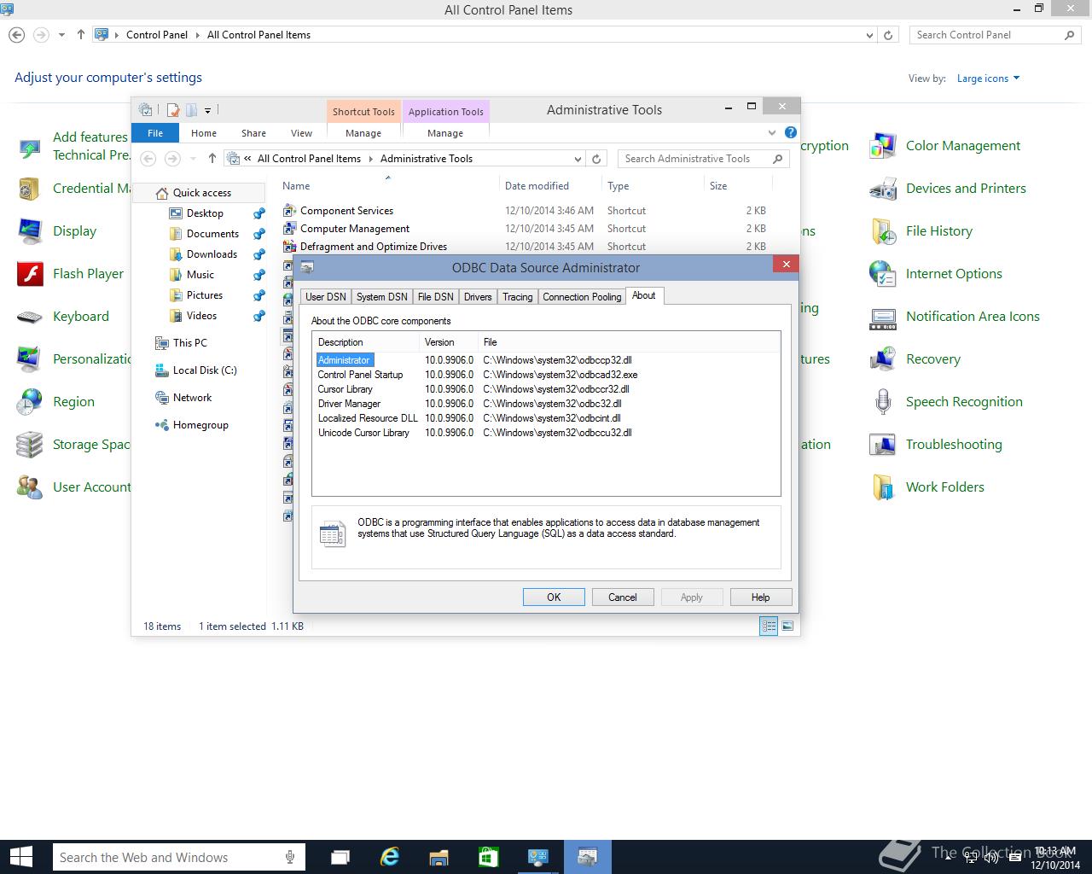This screenshot has height=874, width=1092.
Task: Click the Help button in ODBC dialog
Action: [x=760, y=597]
